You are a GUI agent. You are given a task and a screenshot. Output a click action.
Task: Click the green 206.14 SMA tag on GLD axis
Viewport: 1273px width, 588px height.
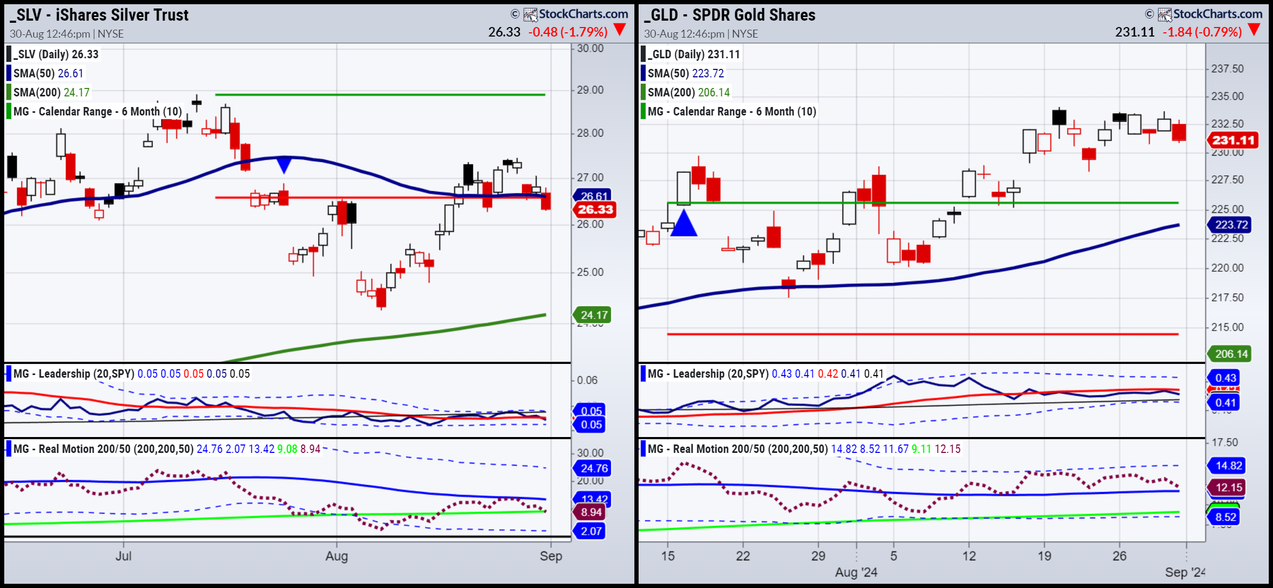click(1230, 354)
